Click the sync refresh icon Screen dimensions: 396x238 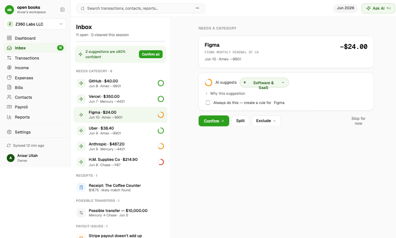[9, 145]
